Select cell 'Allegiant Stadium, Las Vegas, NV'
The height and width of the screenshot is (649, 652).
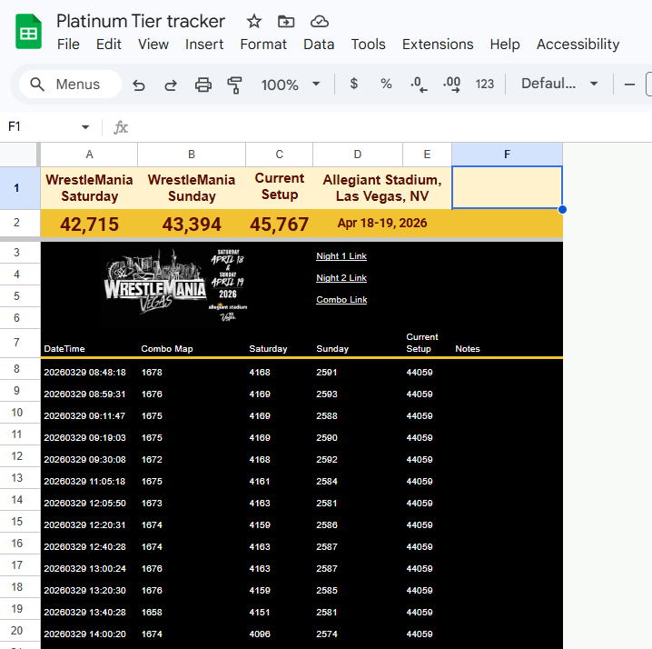click(x=382, y=188)
